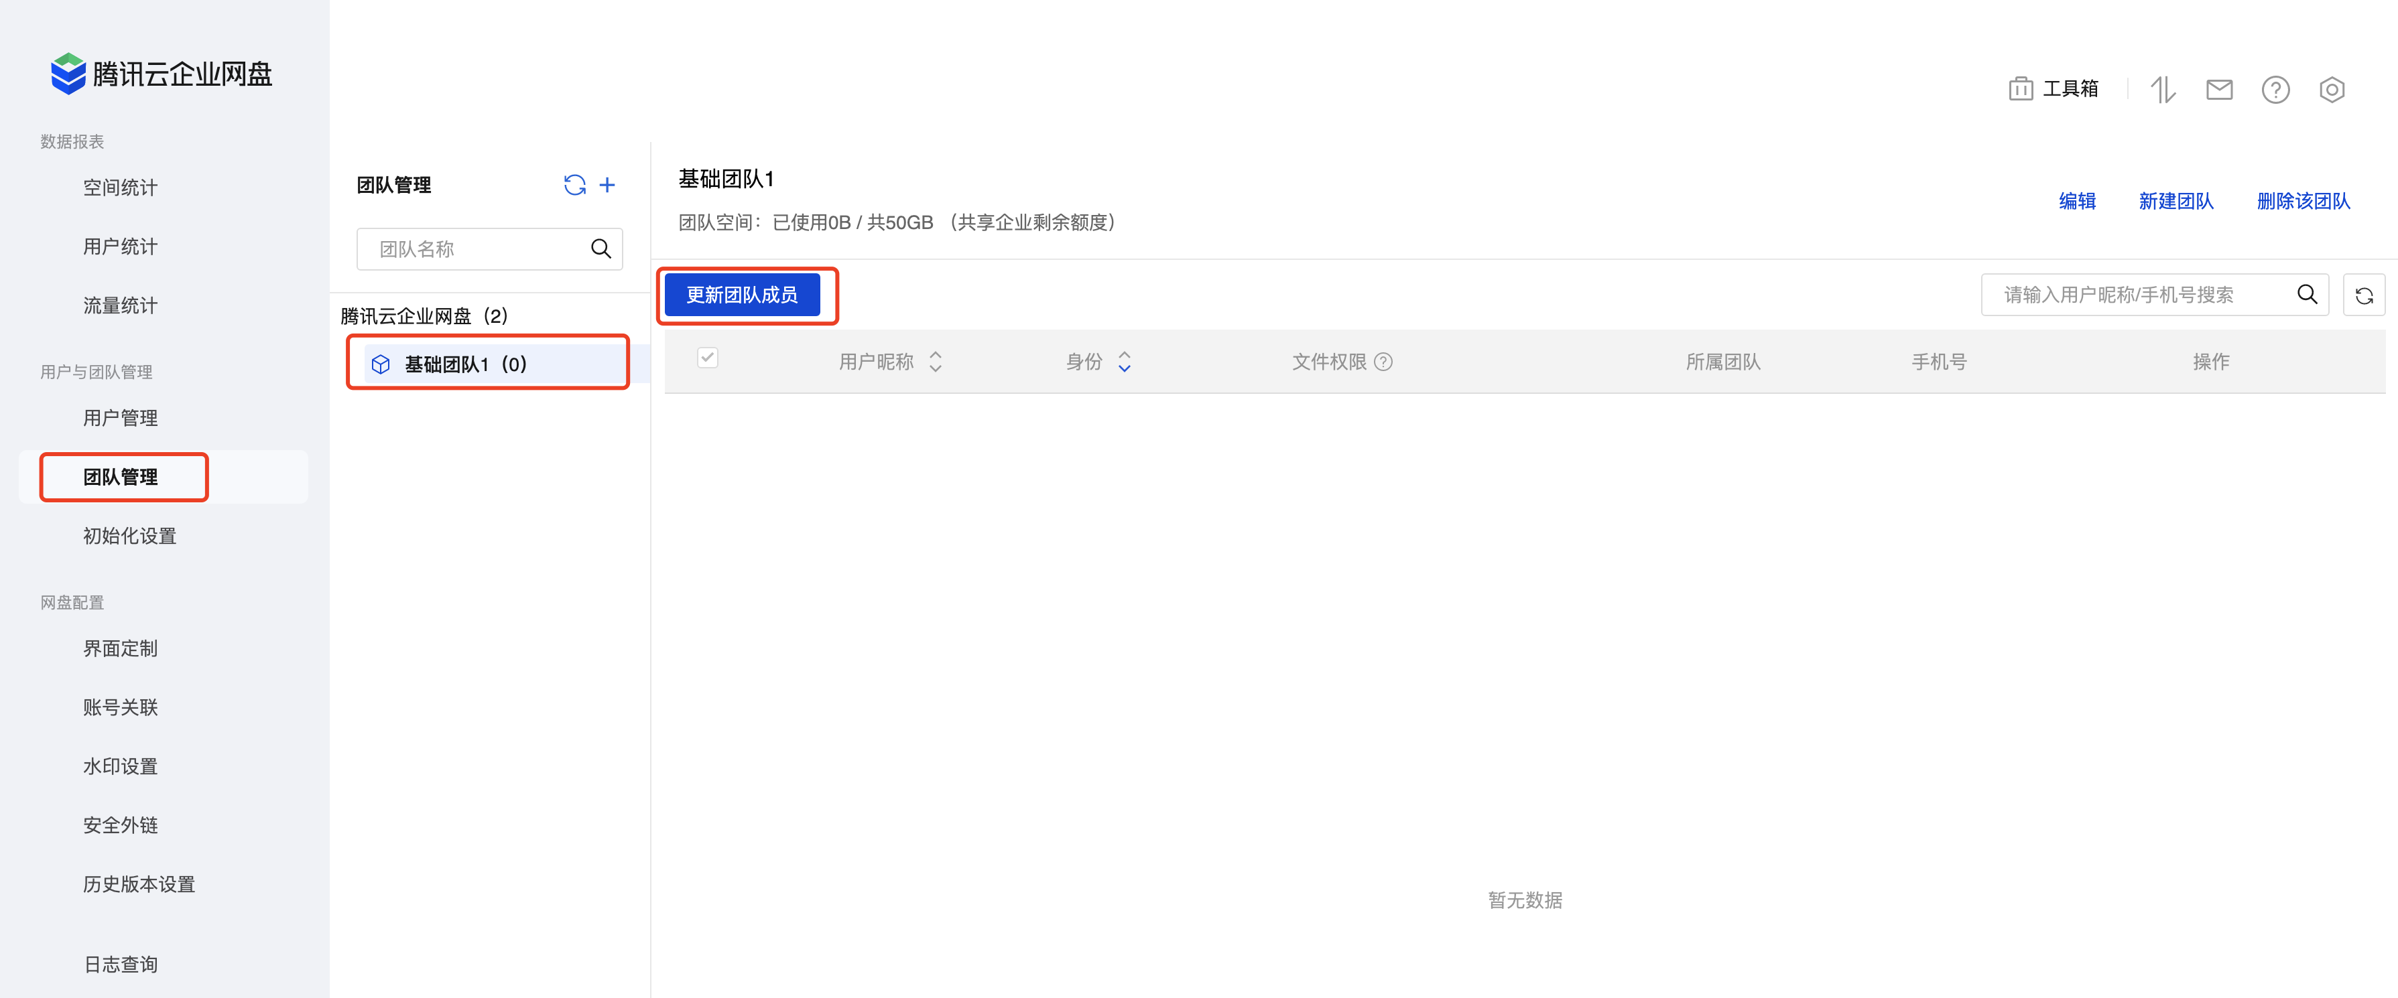The image size is (2398, 998).
Task: Click the 文件权限 info question icon
Action: (1383, 362)
